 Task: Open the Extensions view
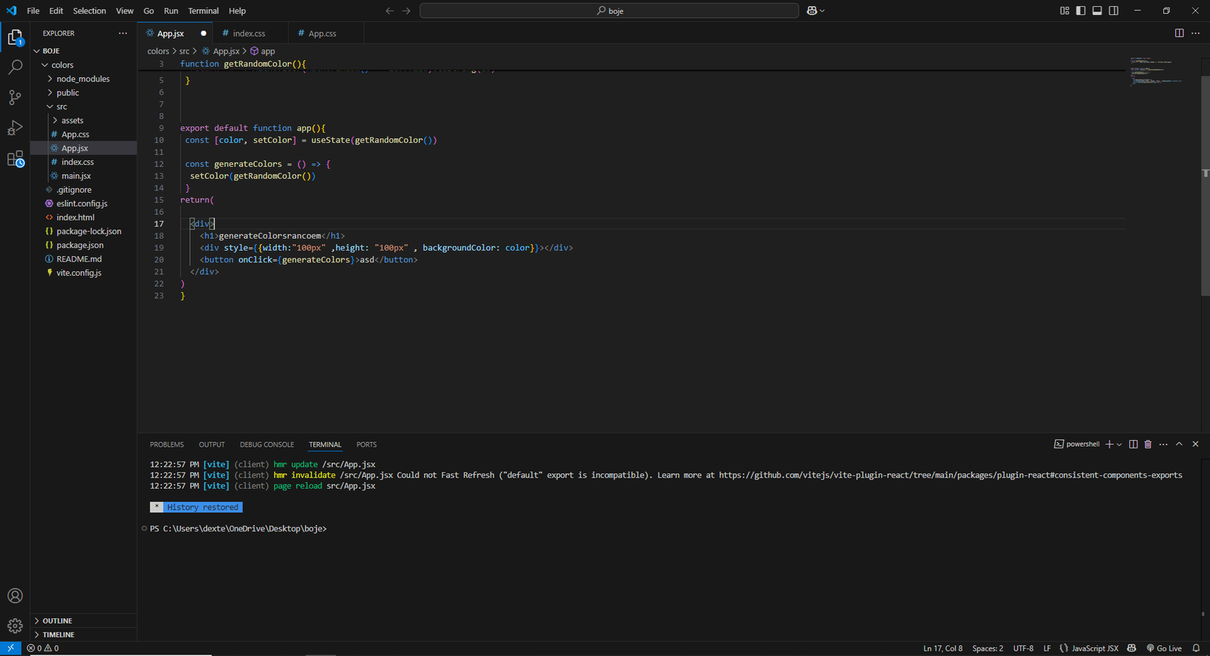pyautogui.click(x=15, y=159)
